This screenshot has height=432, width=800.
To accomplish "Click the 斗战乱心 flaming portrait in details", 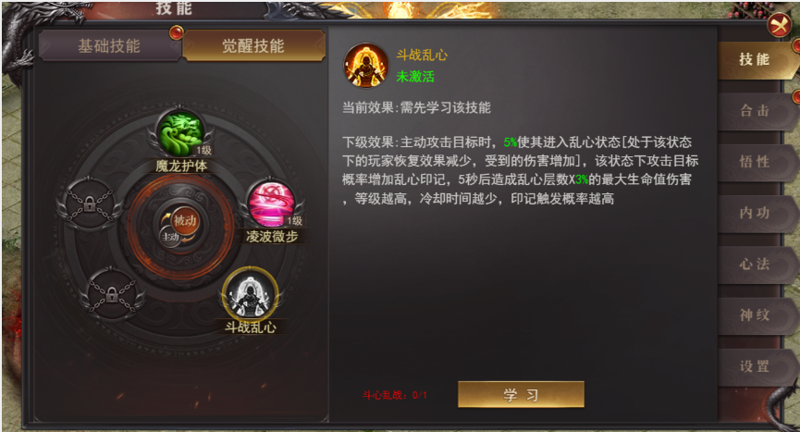I will [366, 67].
